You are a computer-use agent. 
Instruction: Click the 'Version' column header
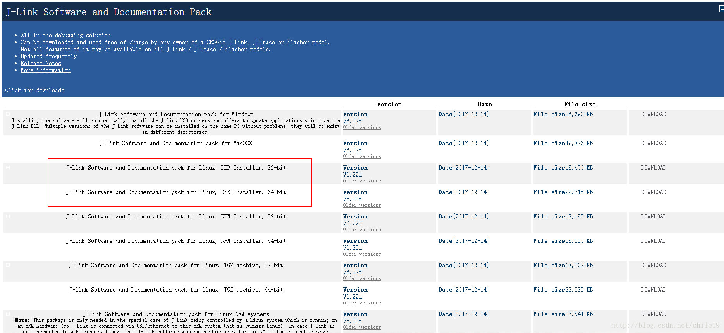pyautogui.click(x=389, y=104)
